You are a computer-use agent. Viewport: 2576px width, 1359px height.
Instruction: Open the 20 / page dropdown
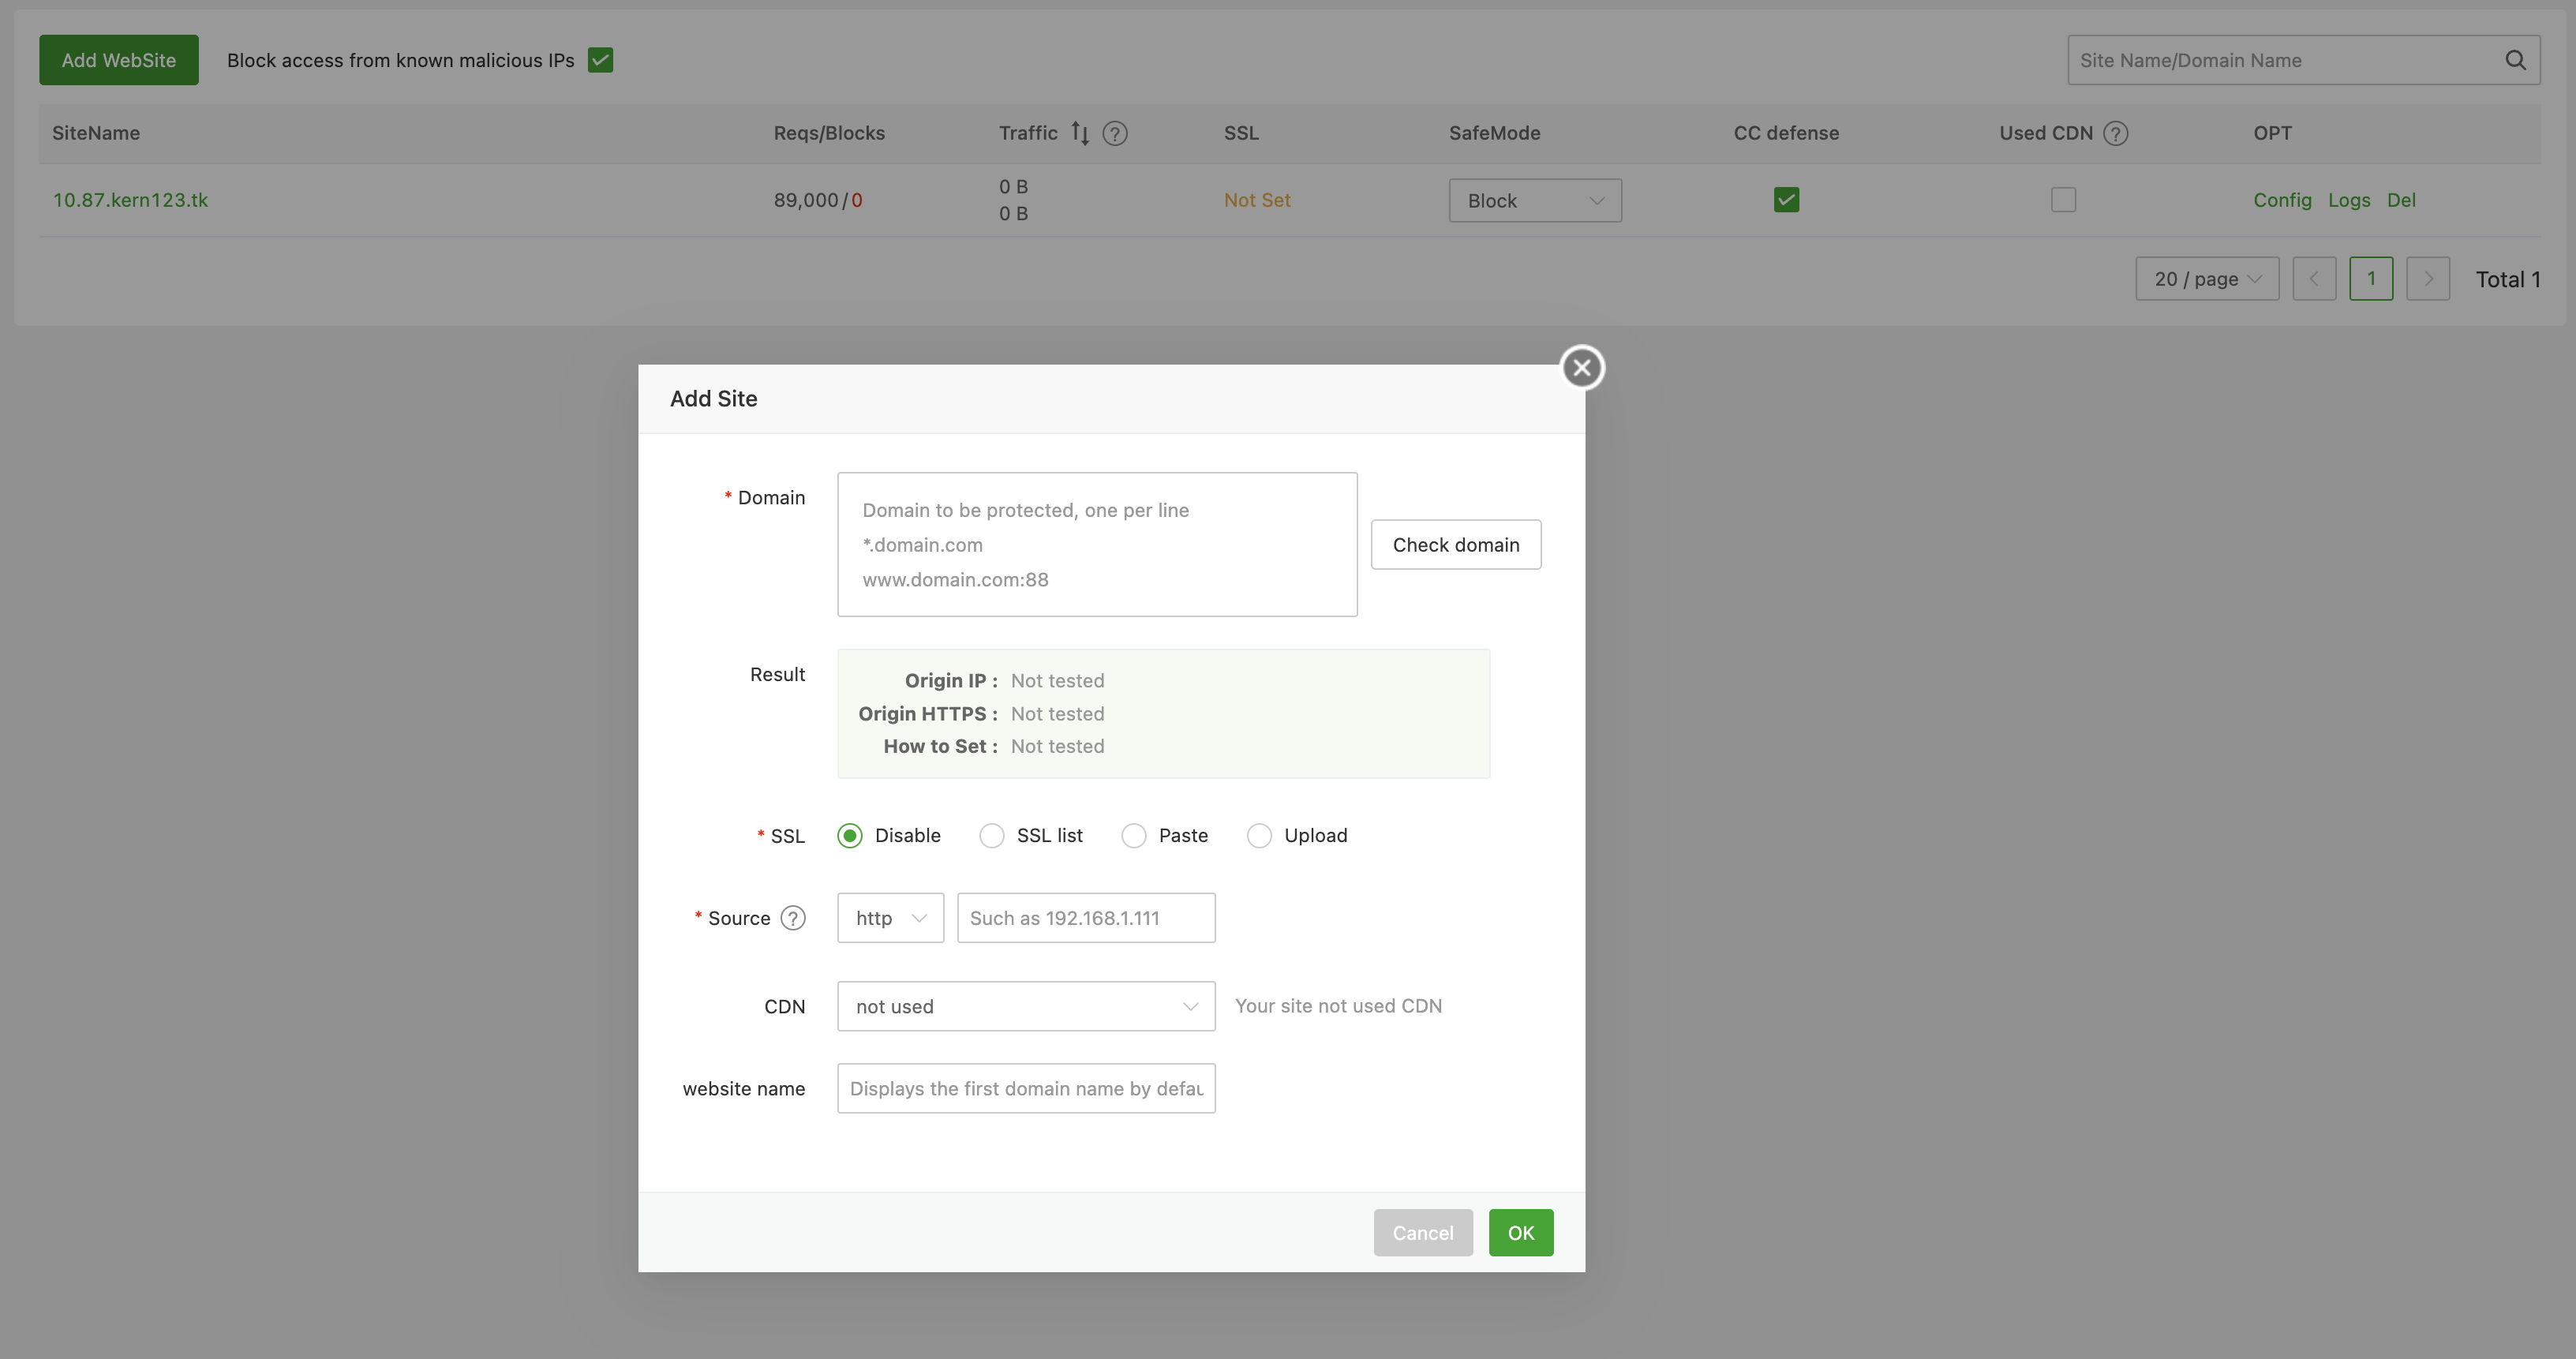click(2206, 279)
